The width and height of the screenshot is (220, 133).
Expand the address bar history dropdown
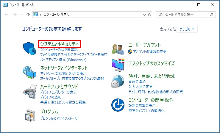point(144,15)
